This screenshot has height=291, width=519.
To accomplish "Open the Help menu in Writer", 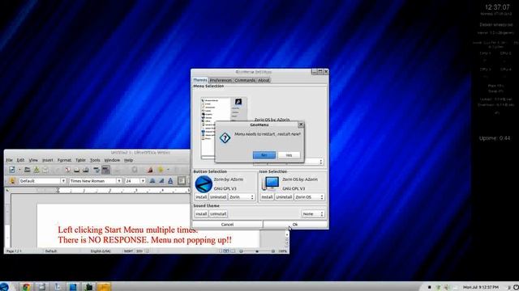I will click(x=128, y=160).
